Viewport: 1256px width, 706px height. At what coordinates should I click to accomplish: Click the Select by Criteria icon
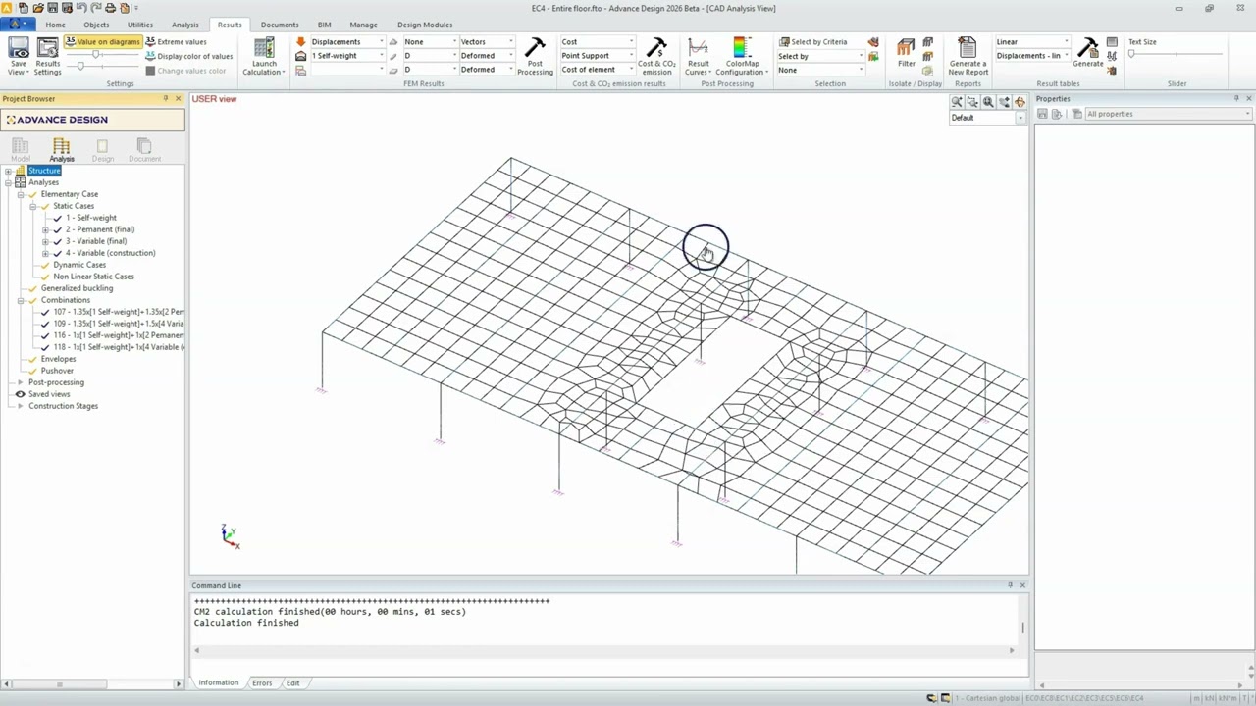point(784,42)
